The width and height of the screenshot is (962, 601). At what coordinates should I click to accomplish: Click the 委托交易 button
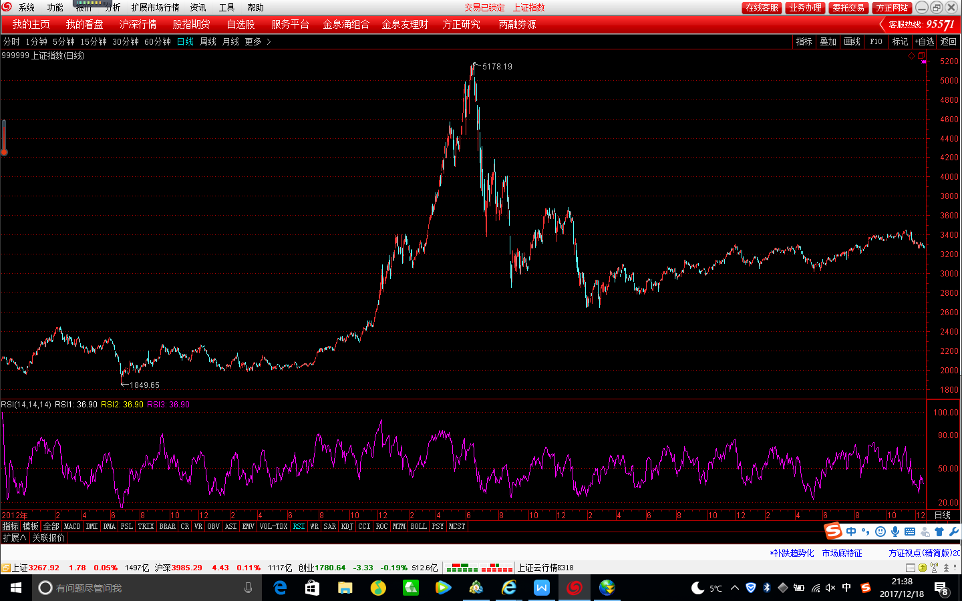[x=848, y=7]
